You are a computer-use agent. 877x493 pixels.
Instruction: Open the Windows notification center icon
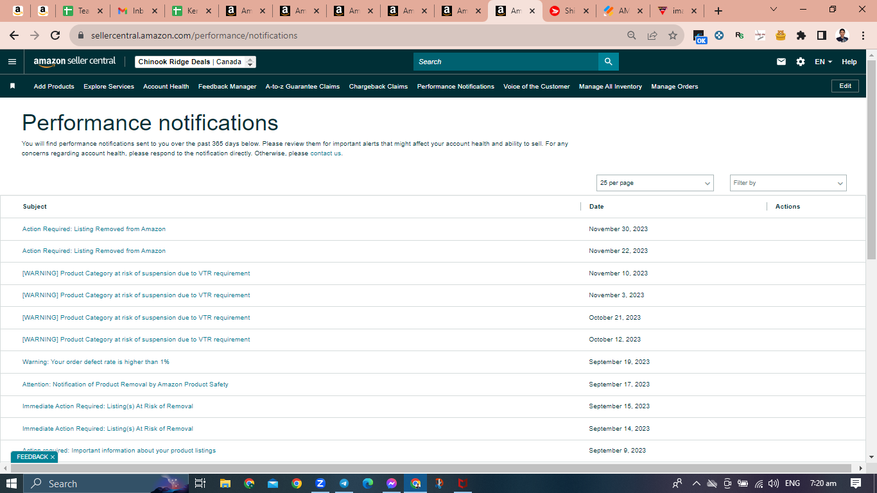[856, 483]
